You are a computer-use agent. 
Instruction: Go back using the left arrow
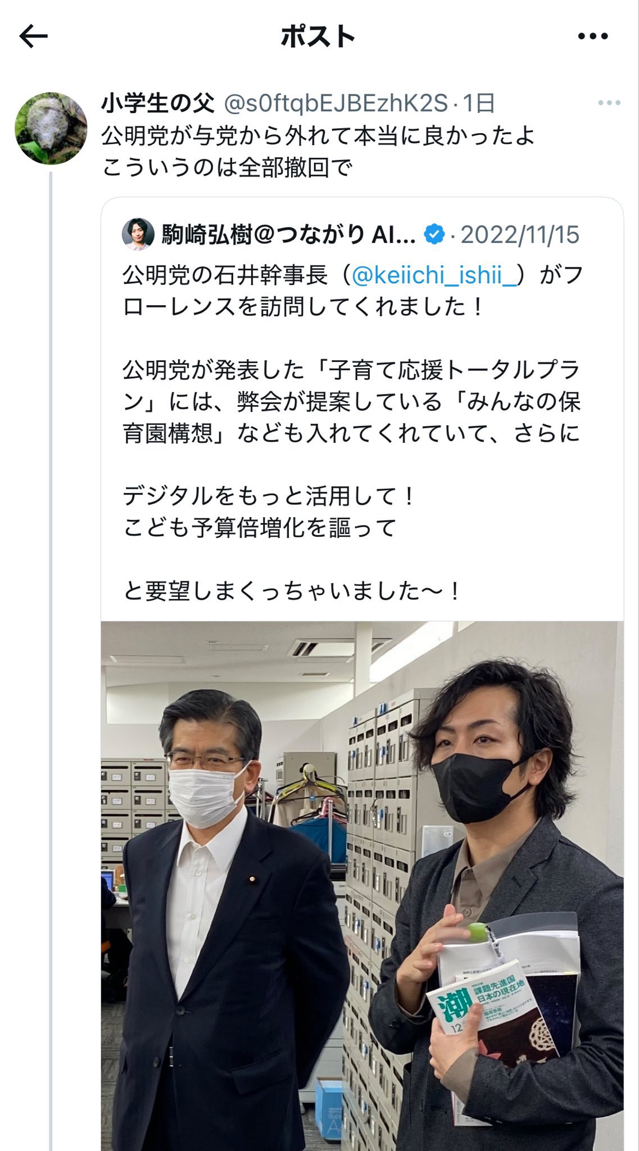pyautogui.click(x=34, y=37)
